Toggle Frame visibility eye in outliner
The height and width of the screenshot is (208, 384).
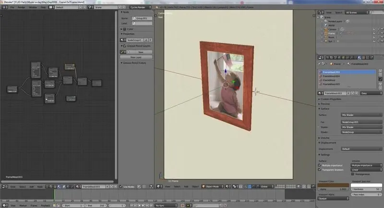click(x=374, y=33)
